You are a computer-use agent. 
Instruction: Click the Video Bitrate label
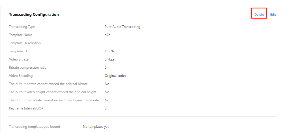(19, 59)
